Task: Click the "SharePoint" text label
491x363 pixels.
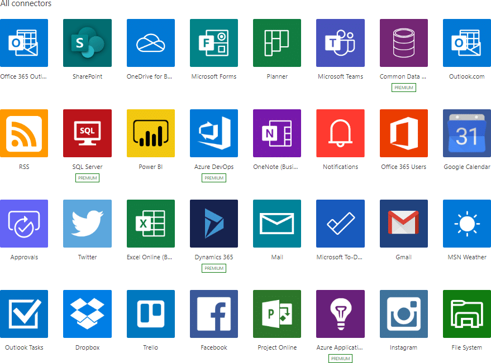Action: pos(87,76)
